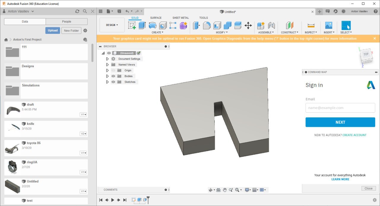Select the Create Form tool
Screen dimensions: 380x206
tap(183, 25)
